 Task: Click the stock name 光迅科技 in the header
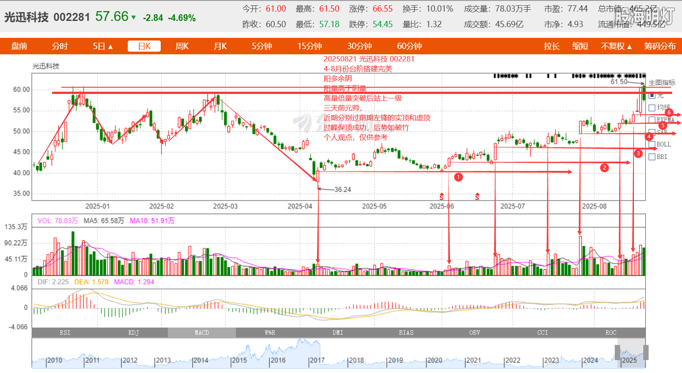point(26,17)
